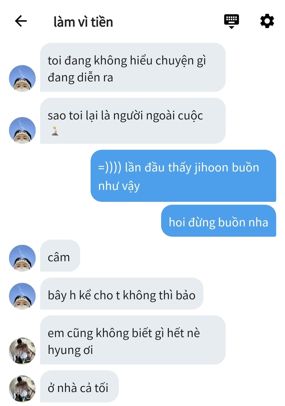The width and height of the screenshot is (285, 406).
Task: Select message 'bây h kể cho t không thì bảo'
Action: [122, 293]
